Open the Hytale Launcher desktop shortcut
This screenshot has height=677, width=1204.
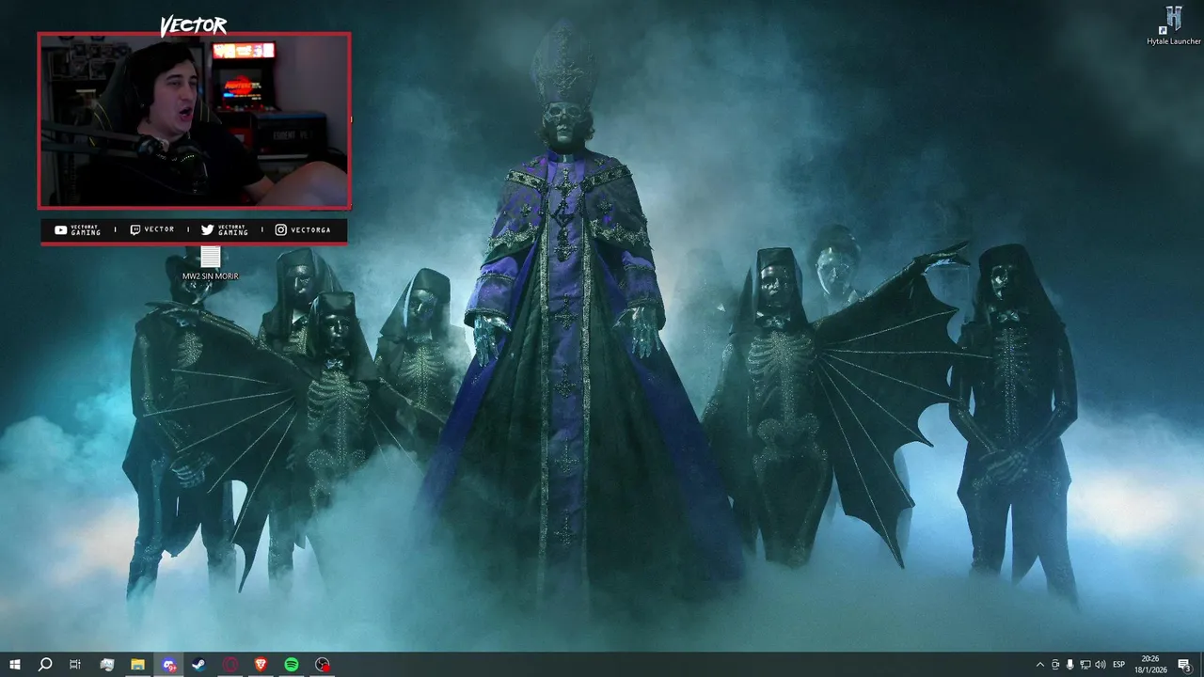click(1173, 25)
